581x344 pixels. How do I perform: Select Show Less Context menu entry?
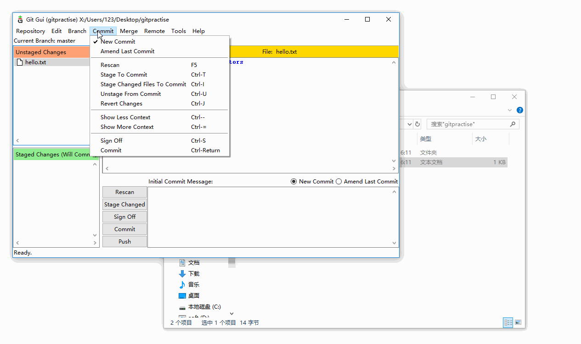pyautogui.click(x=160, y=117)
